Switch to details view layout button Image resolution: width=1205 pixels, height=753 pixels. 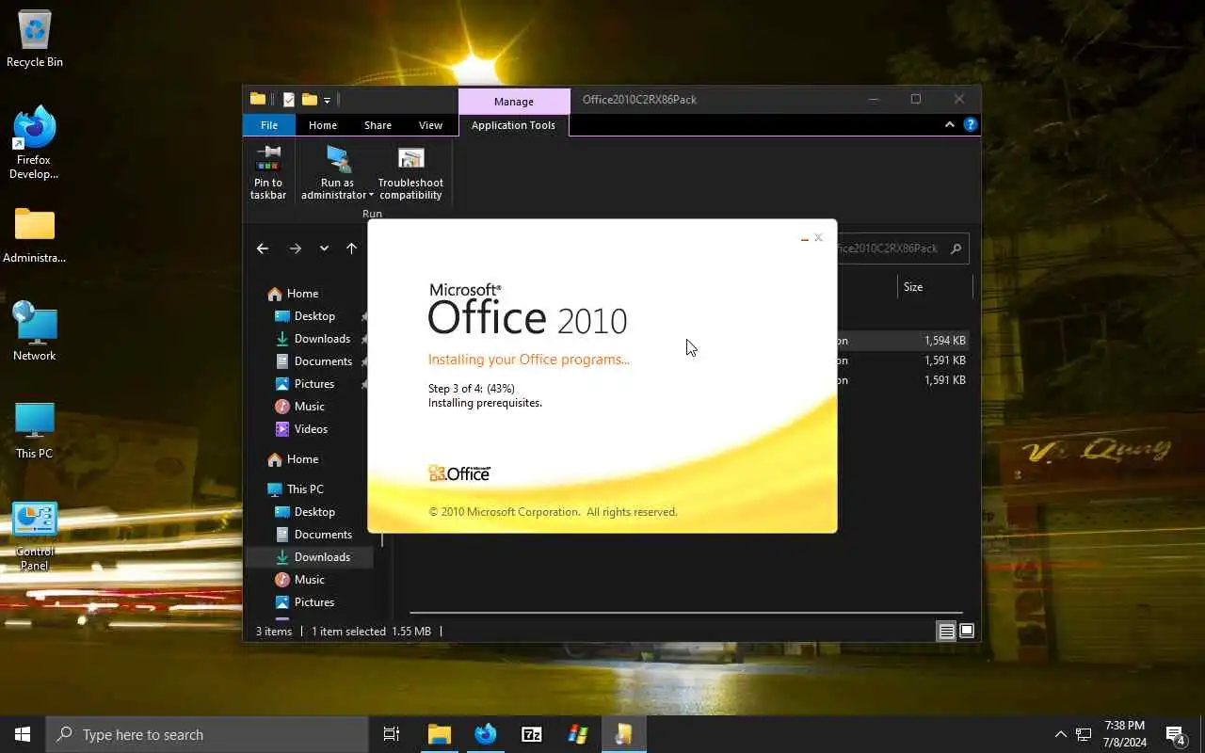(x=947, y=632)
